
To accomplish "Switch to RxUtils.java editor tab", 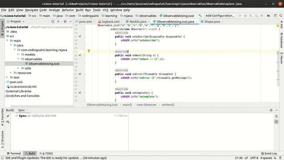I will [x=138, y=22].
